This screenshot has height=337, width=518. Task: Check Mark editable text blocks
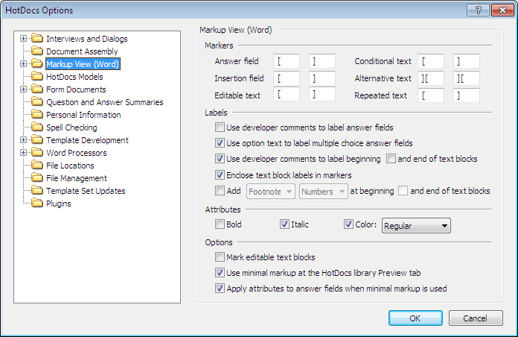point(220,257)
